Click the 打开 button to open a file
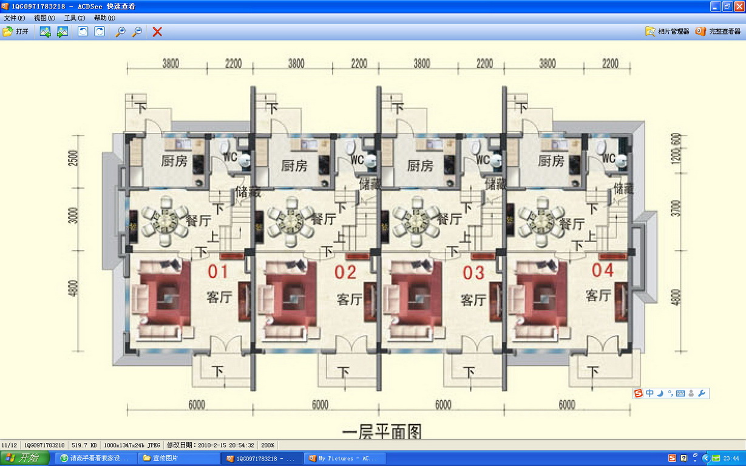 point(16,32)
